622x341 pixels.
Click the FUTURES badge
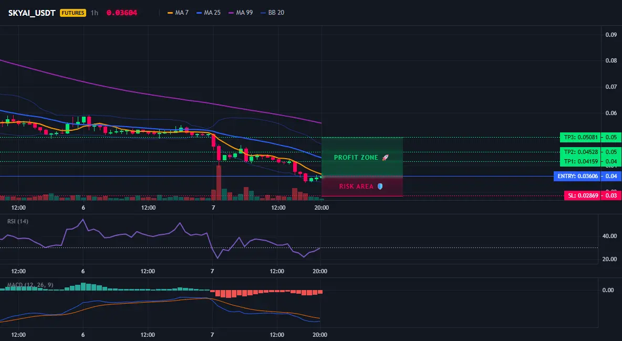[x=73, y=13]
